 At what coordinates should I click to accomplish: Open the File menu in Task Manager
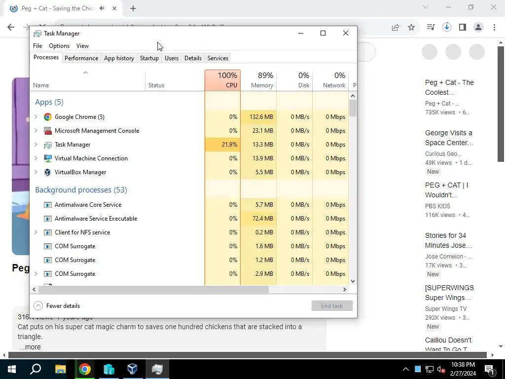tap(37, 46)
